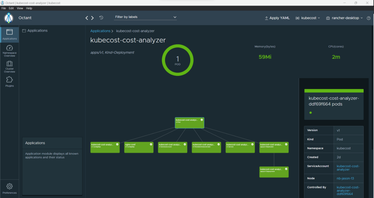
Task: Open navigation history clock icon
Action: coord(101,18)
